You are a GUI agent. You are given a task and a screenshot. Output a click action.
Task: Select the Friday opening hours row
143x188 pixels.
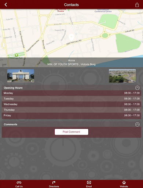(x=71, y=116)
